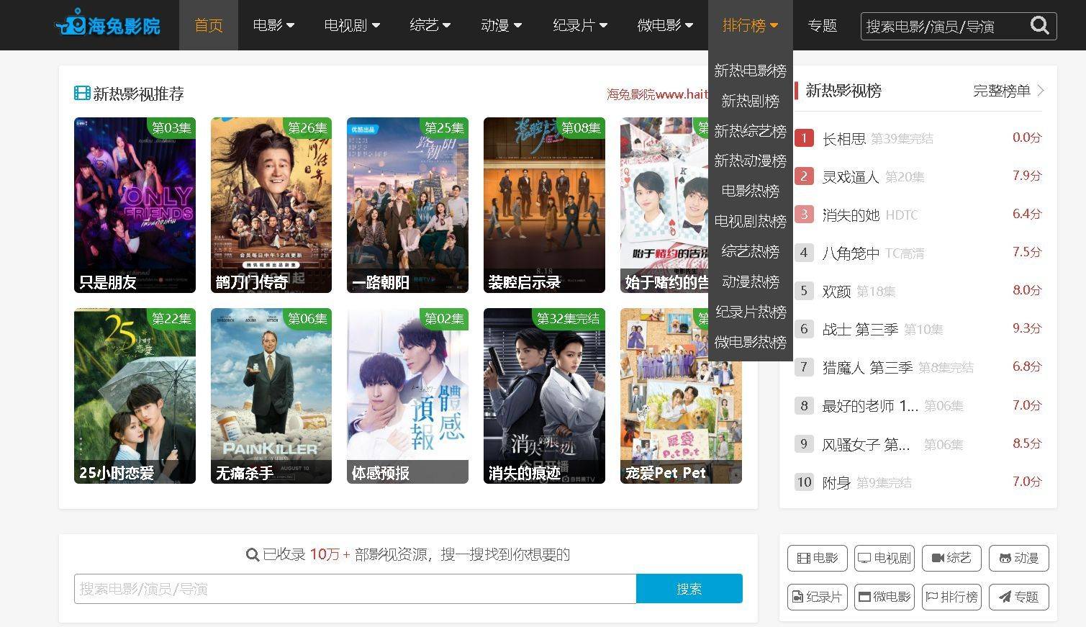Open the 动漫 category button with cat icon

coord(1018,558)
